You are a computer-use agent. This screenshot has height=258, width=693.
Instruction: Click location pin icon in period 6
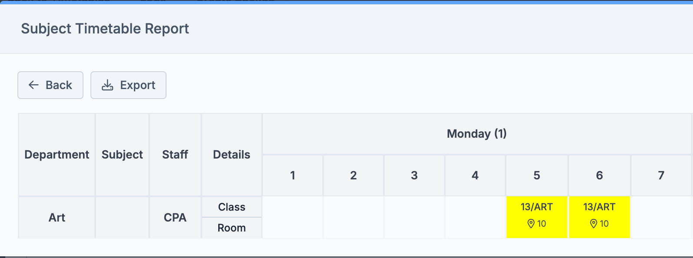pyautogui.click(x=593, y=224)
